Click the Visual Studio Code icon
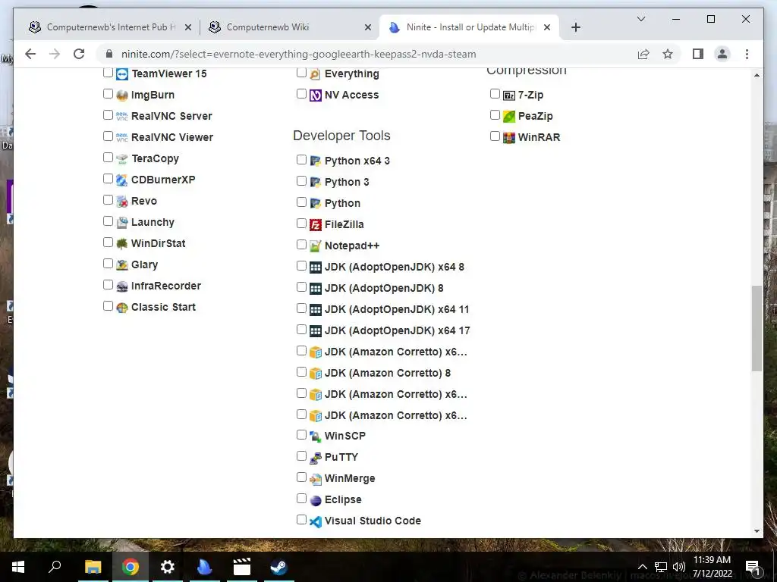Viewport: 777px width, 582px height. [315, 521]
